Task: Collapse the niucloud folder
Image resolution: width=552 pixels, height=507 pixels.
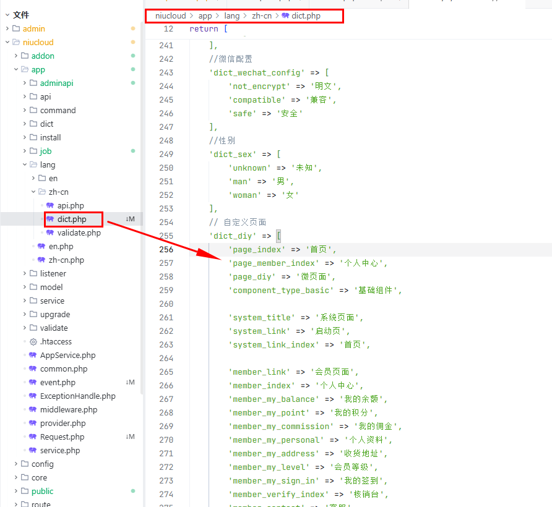Action: [x=7, y=43]
